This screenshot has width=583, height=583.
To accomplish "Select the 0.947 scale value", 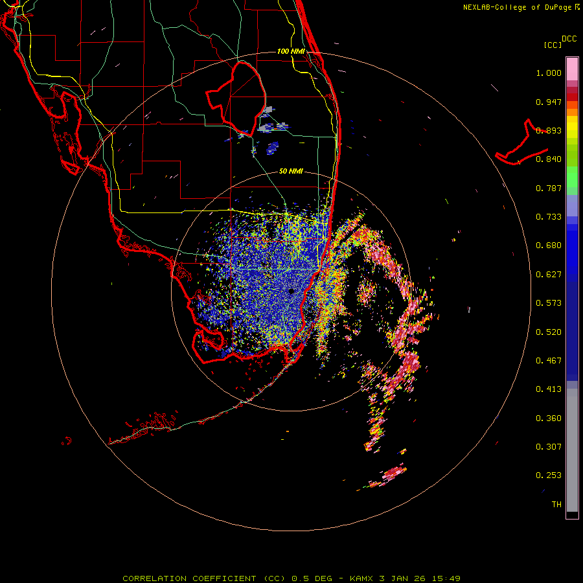I will [549, 102].
